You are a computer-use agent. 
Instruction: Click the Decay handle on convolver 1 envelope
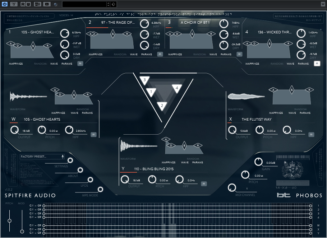[x=18, y=46]
